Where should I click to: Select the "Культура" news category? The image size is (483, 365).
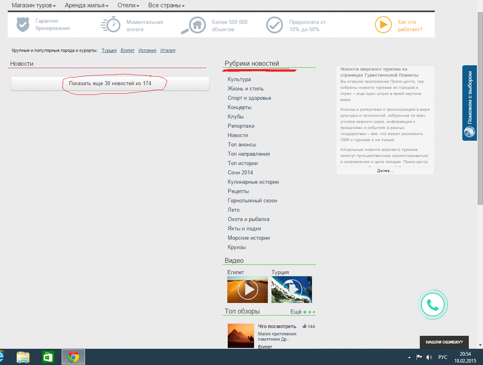239,79
